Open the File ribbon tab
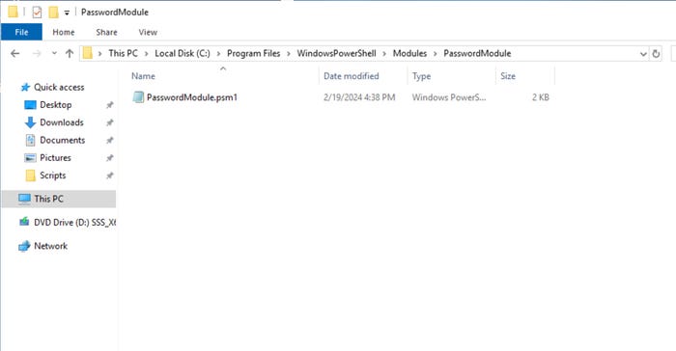Image resolution: width=676 pixels, height=351 pixels. coord(21,32)
